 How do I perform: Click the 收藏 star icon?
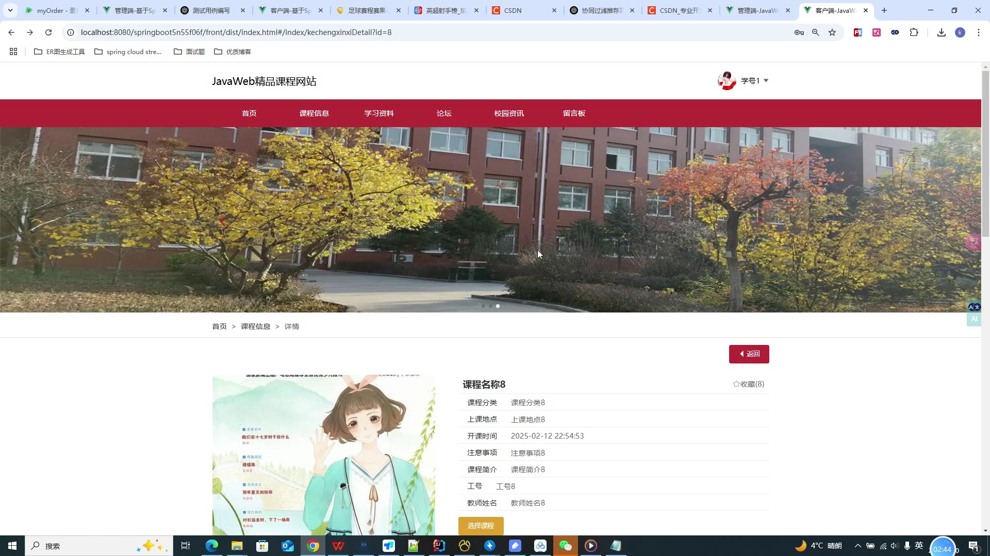(x=736, y=384)
